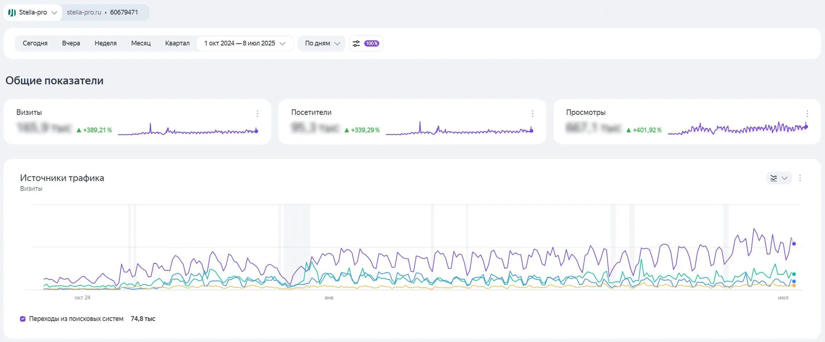Image resolution: width=825 pixels, height=342 pixels.
Task: Click the Визиты sparkline chart
Action: pyautogui.click(x=188, y=130)
